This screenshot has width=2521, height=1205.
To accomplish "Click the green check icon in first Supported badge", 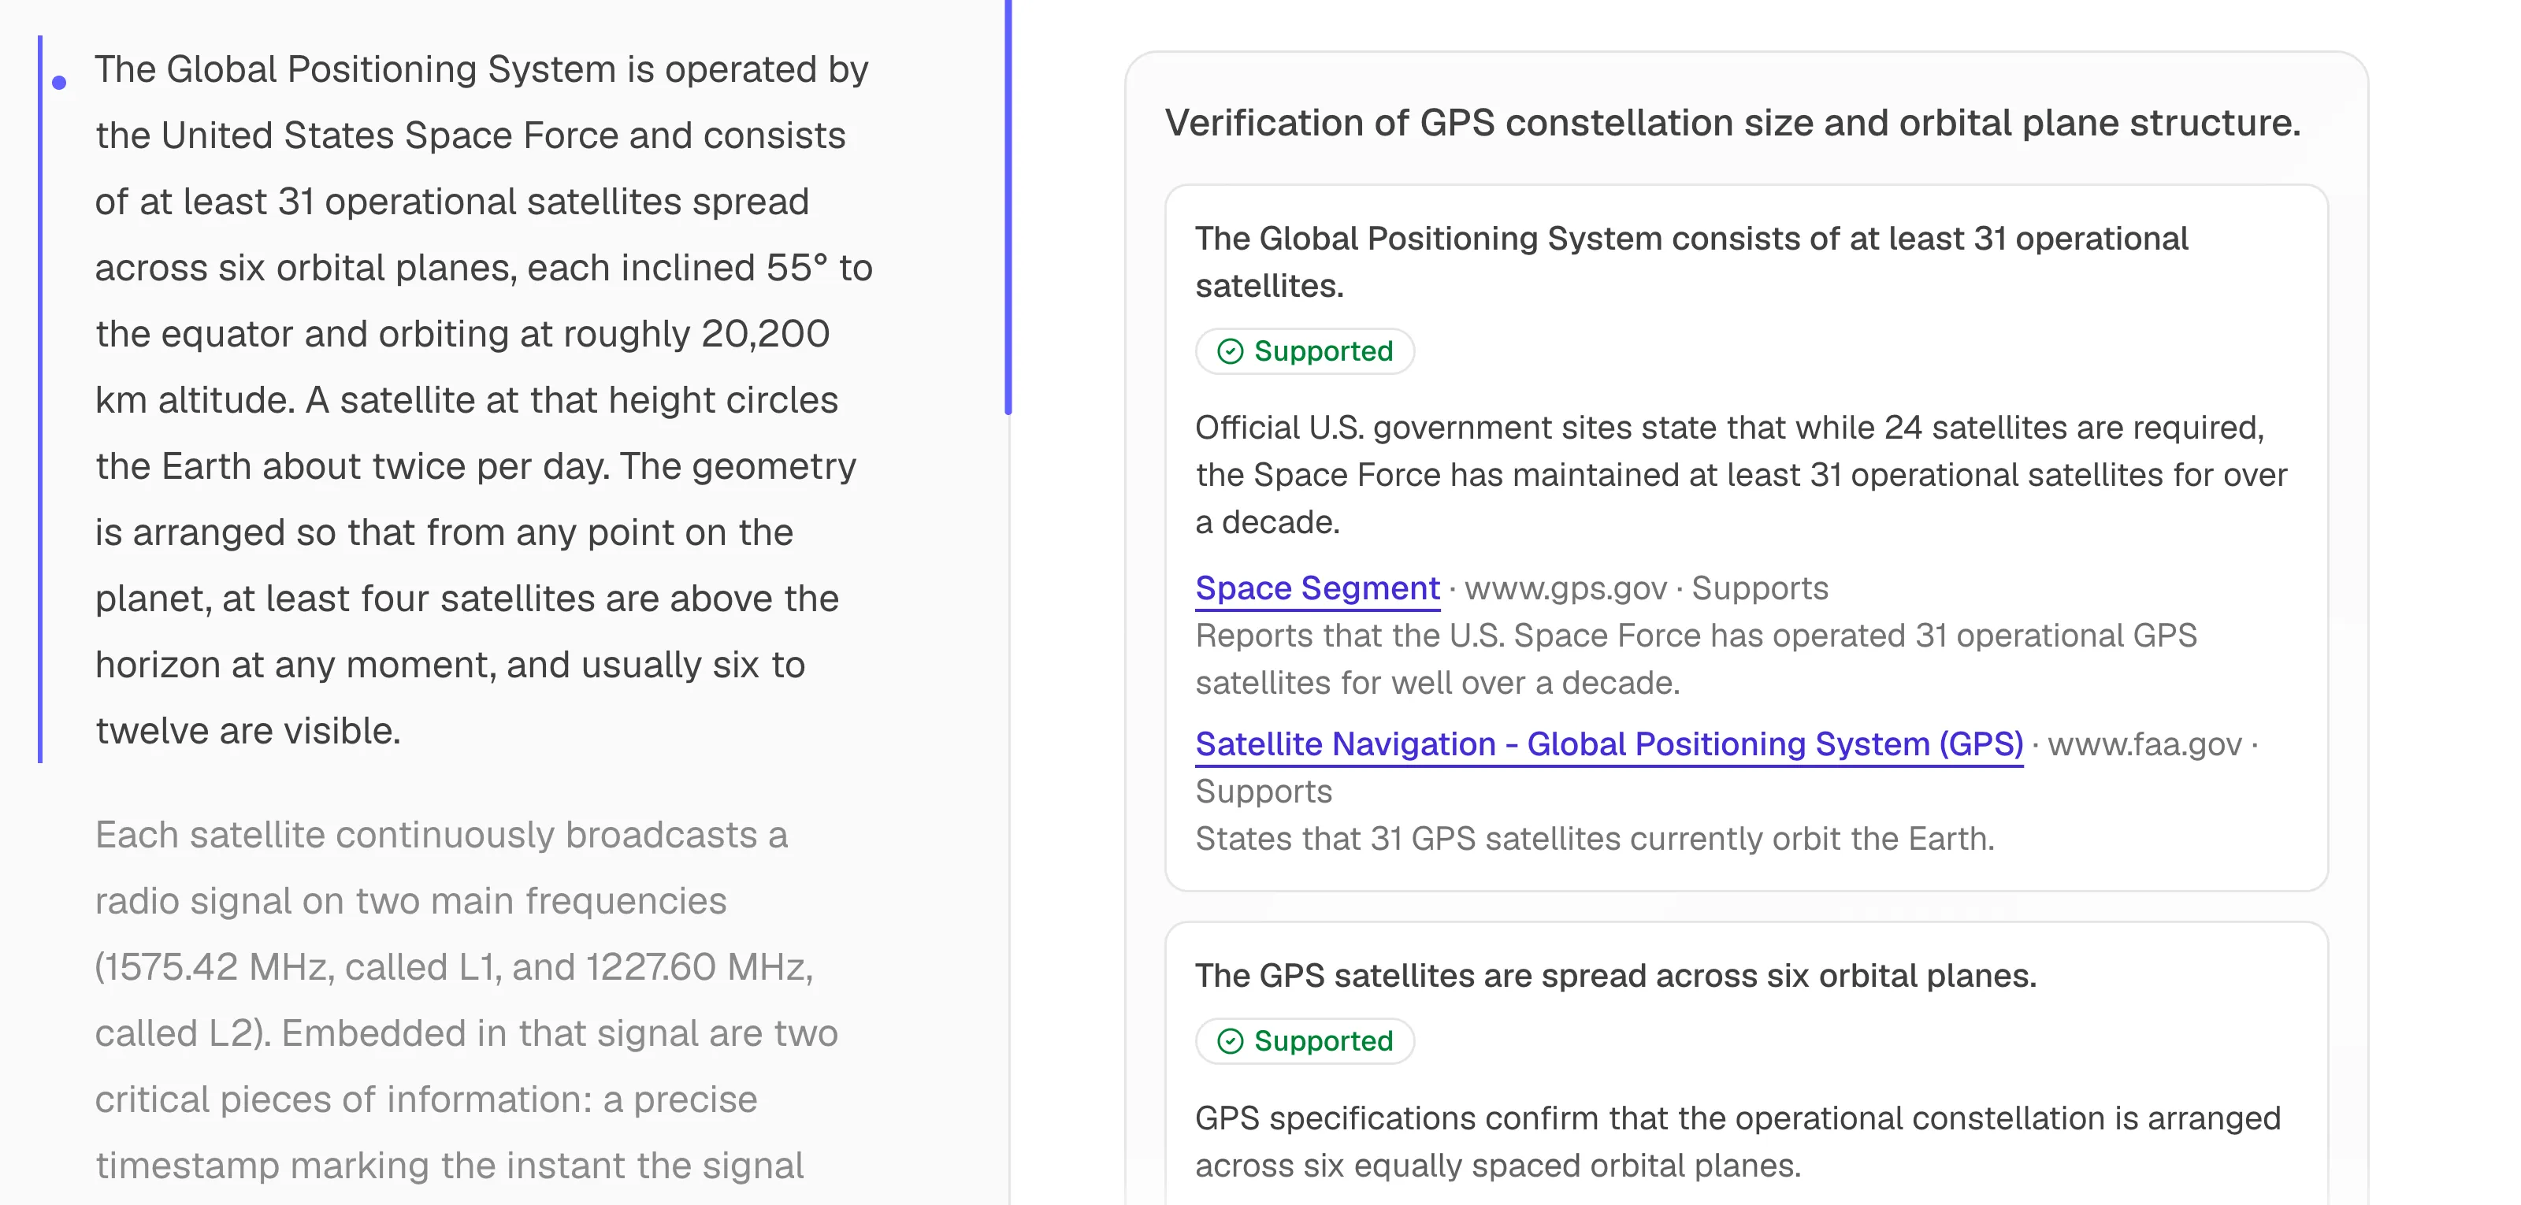I will (x=1230, y=351).
